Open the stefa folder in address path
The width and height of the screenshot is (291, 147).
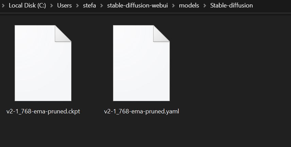(90, 5)
